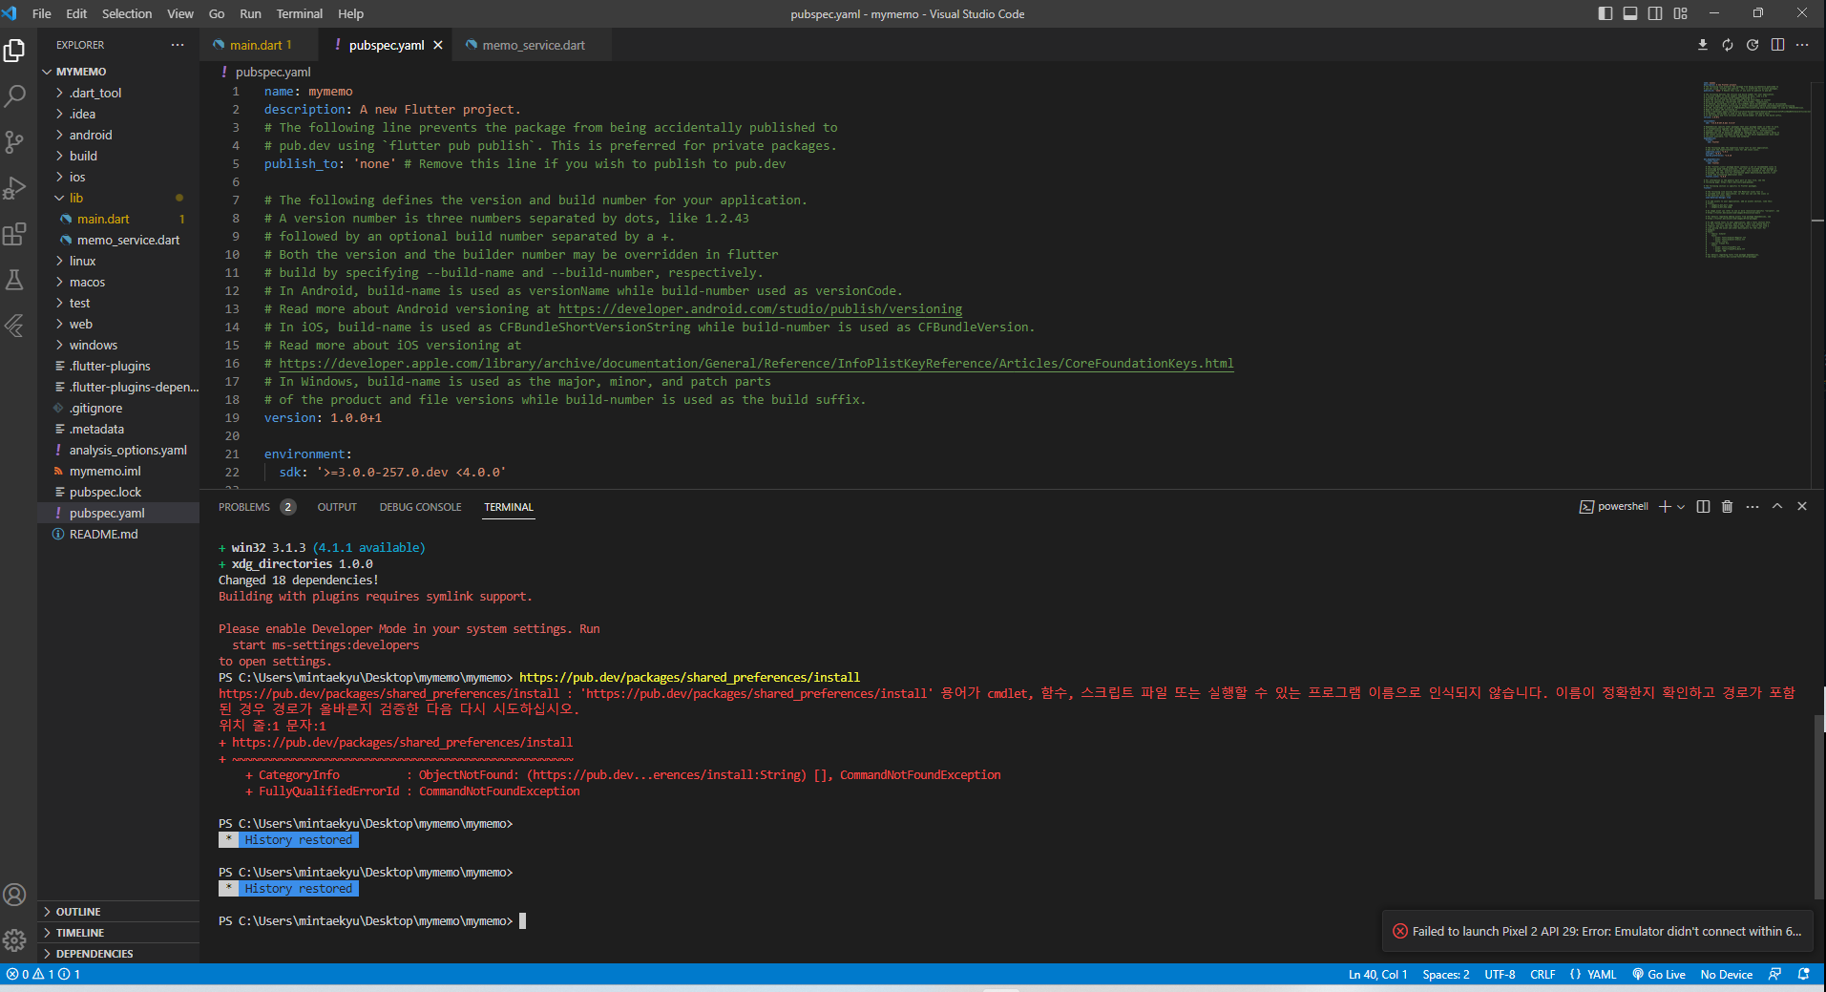The width and height of the screenshot is (1826, 992).
Task: Collapse the MYMEMO root folder
Action: [x=118, y=72]
